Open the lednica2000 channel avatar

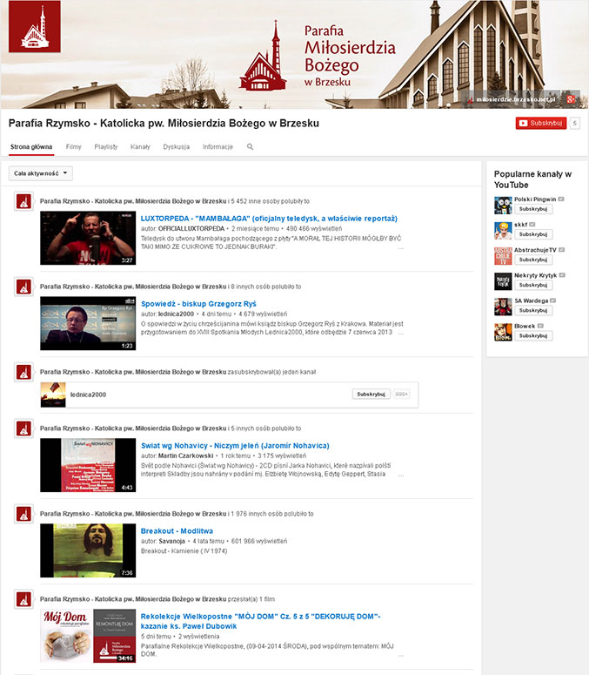point(53,395)
